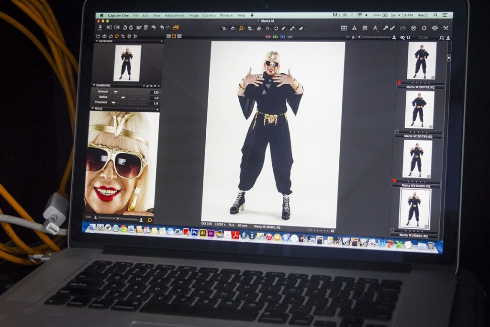Click the undo arrow in the toolbar
The image size is (490, 327).
tap(161, 28)
